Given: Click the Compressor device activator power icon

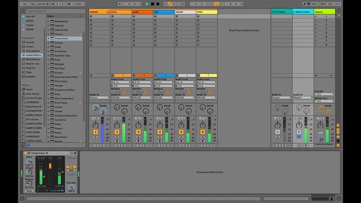Looking at the screenshot, I should coord(25,153).
